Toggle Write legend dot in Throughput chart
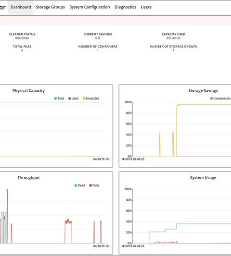The width and height of the screenshot is (231, 256). pos(90,185)
